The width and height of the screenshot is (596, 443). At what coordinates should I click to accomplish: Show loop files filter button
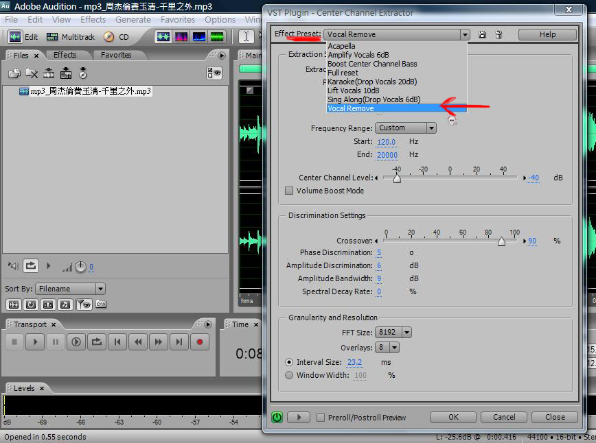tap(31, 304)
